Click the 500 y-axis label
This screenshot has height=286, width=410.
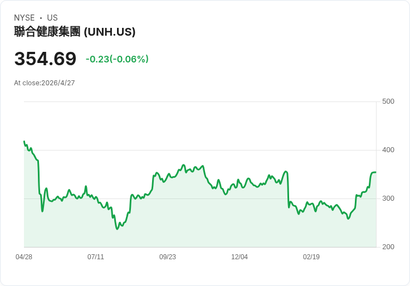[388, 101]
